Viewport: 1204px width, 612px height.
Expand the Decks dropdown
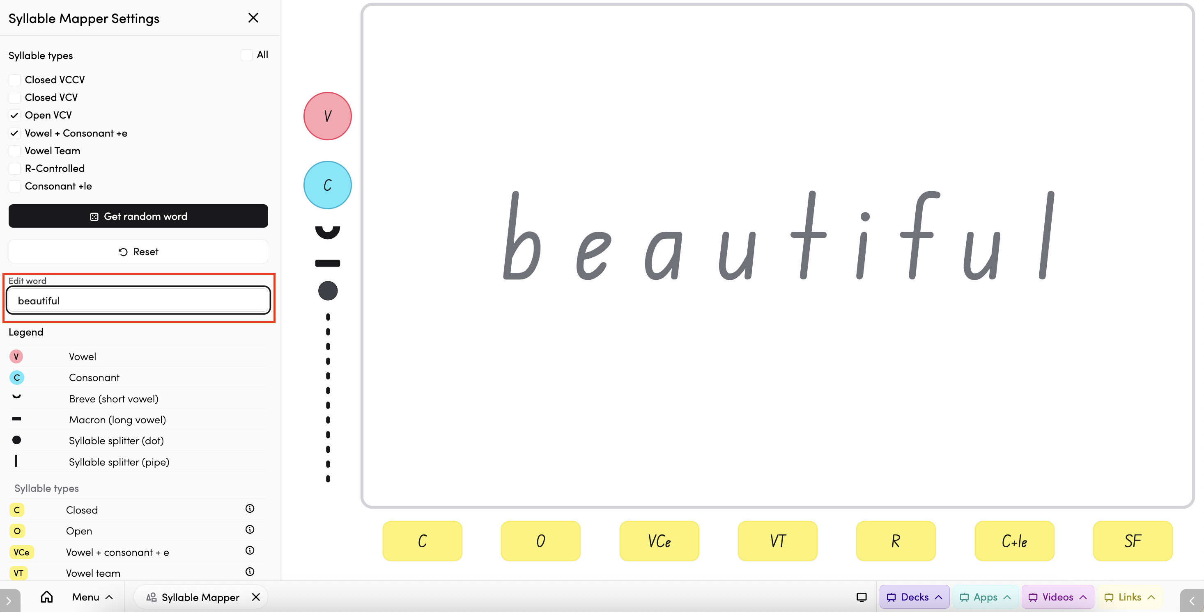(x=914, y=596)
